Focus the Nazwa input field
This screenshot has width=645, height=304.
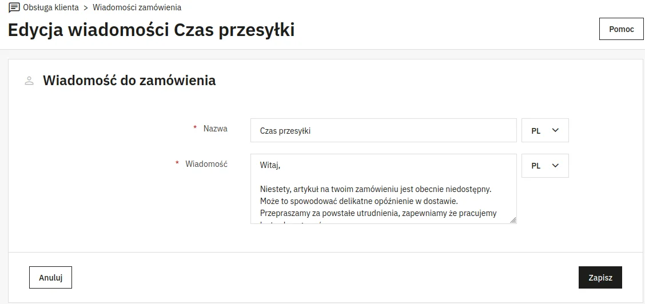click(x=383, y=131)
